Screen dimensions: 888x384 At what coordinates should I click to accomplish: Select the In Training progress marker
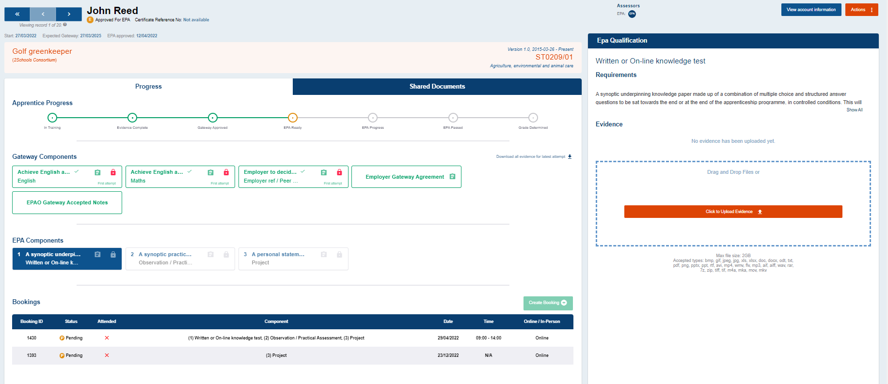[x=52, y=118]
